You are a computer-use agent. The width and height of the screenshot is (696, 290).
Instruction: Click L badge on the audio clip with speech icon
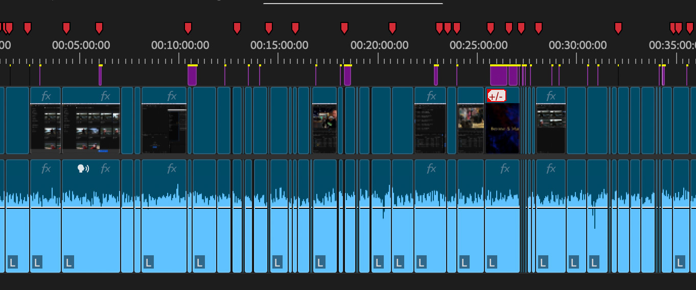coord(69,262)
